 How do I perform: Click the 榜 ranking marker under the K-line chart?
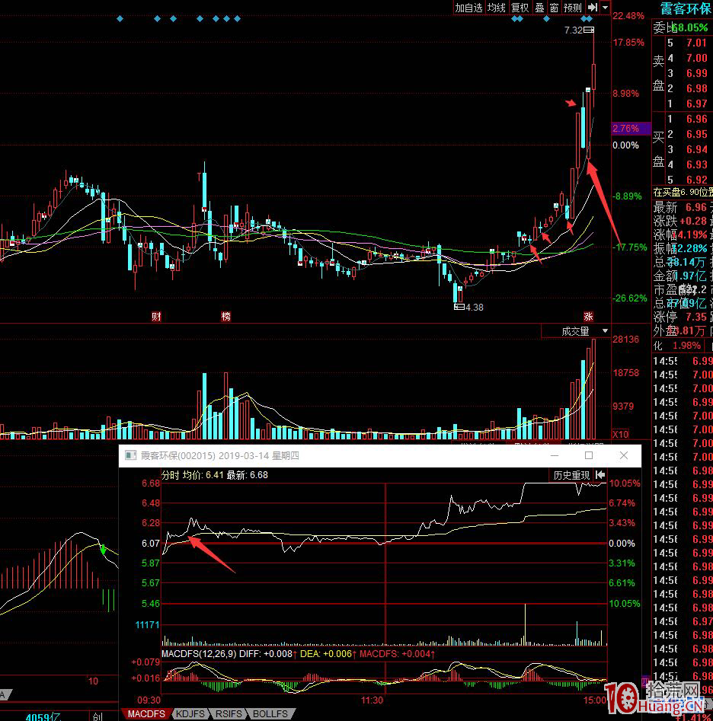click(x=226, y=317)
